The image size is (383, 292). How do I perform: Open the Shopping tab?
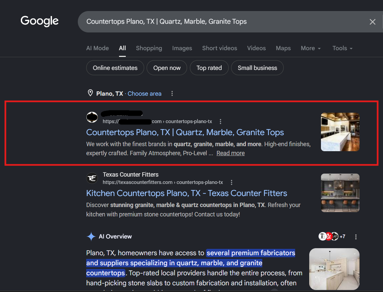pyautogui.click(x=149, y=48)
